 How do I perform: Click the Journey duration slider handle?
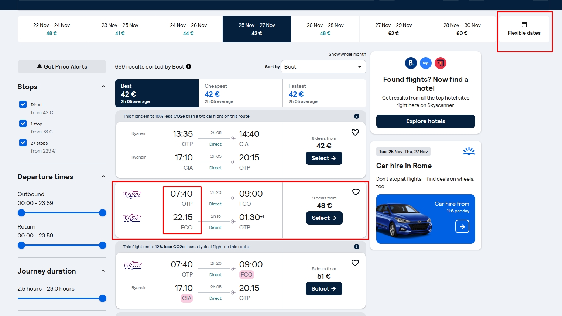pos(103,298)
